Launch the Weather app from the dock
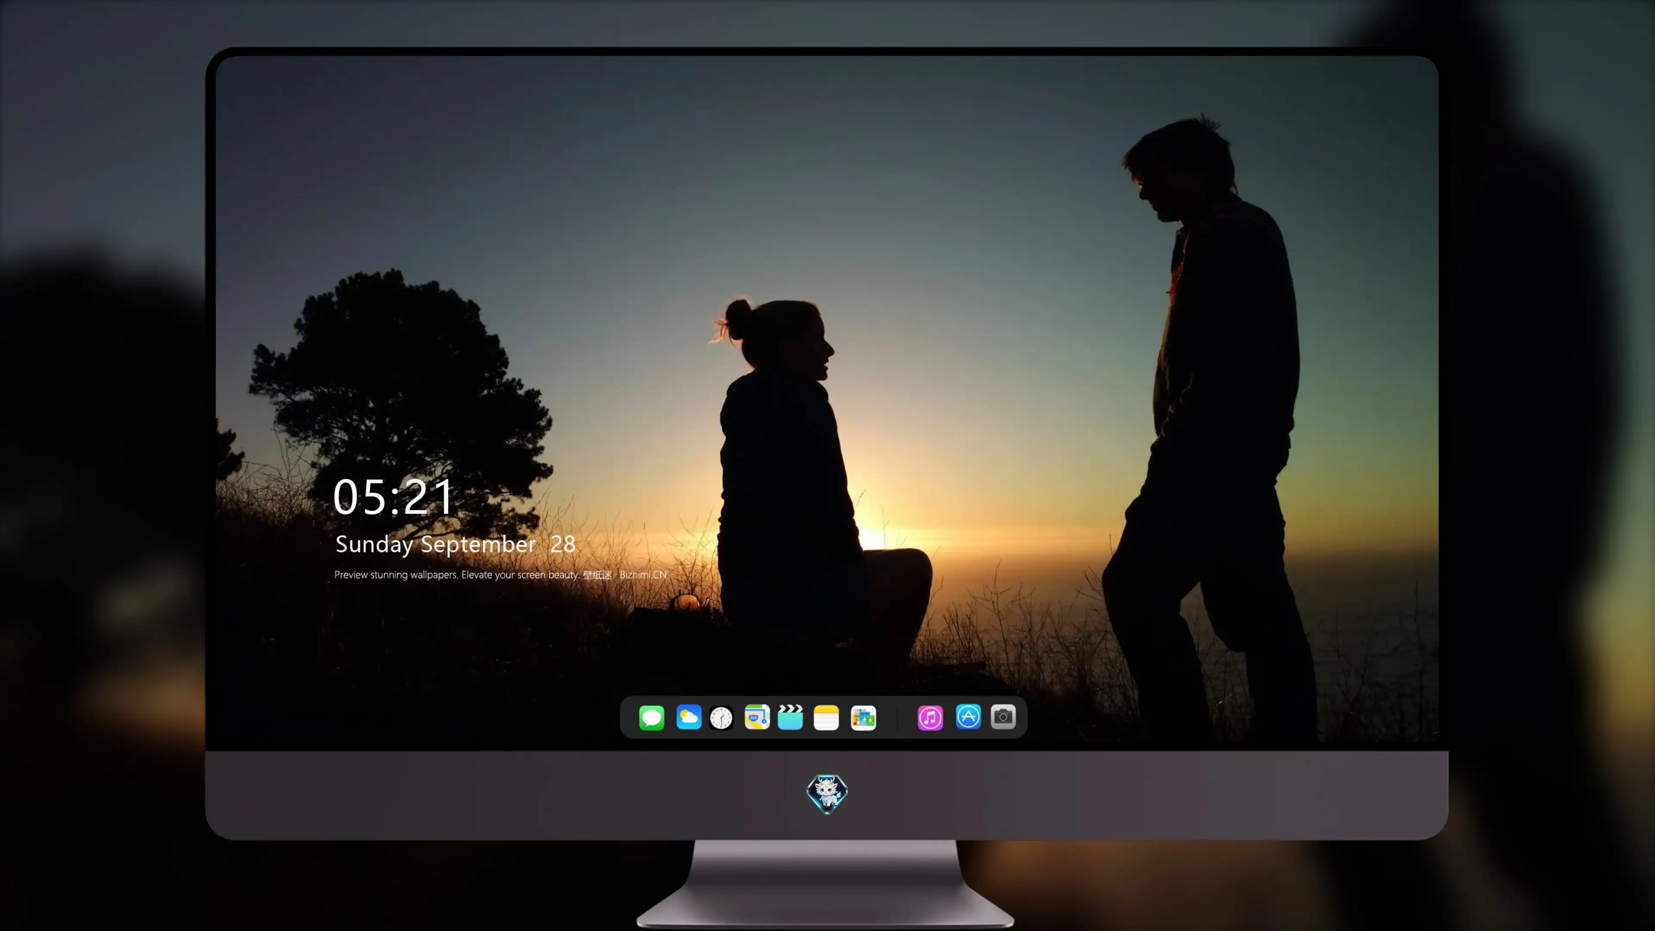The height and width of the screenshot is (931, 1655). pyautogui.click(x=689, y=717)
